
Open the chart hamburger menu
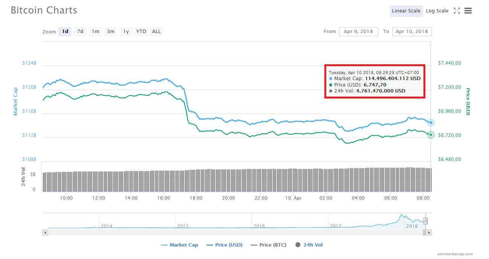(x=468, y=11)
